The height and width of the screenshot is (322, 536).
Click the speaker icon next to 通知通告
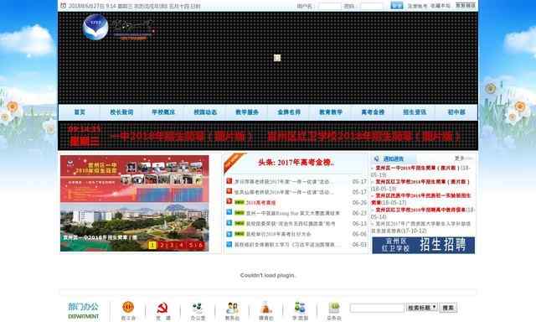coord(376,158)
